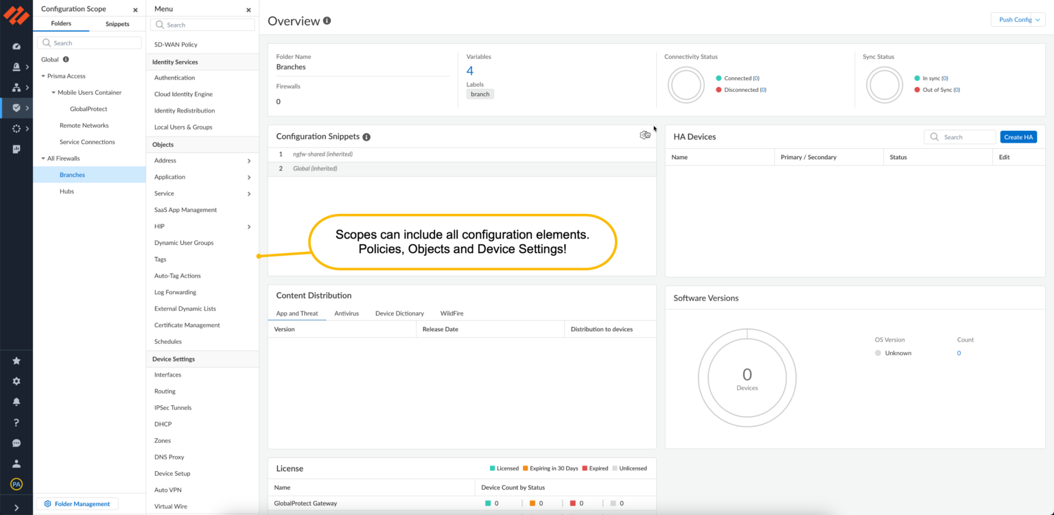
Task: Collapse the Prisma Access folder tree
Action: 43,75
